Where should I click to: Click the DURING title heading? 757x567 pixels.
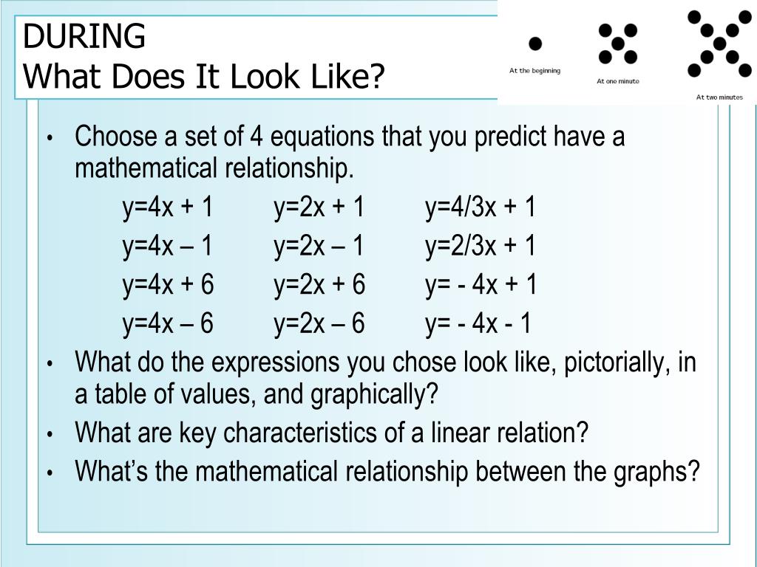pos(84,36)
